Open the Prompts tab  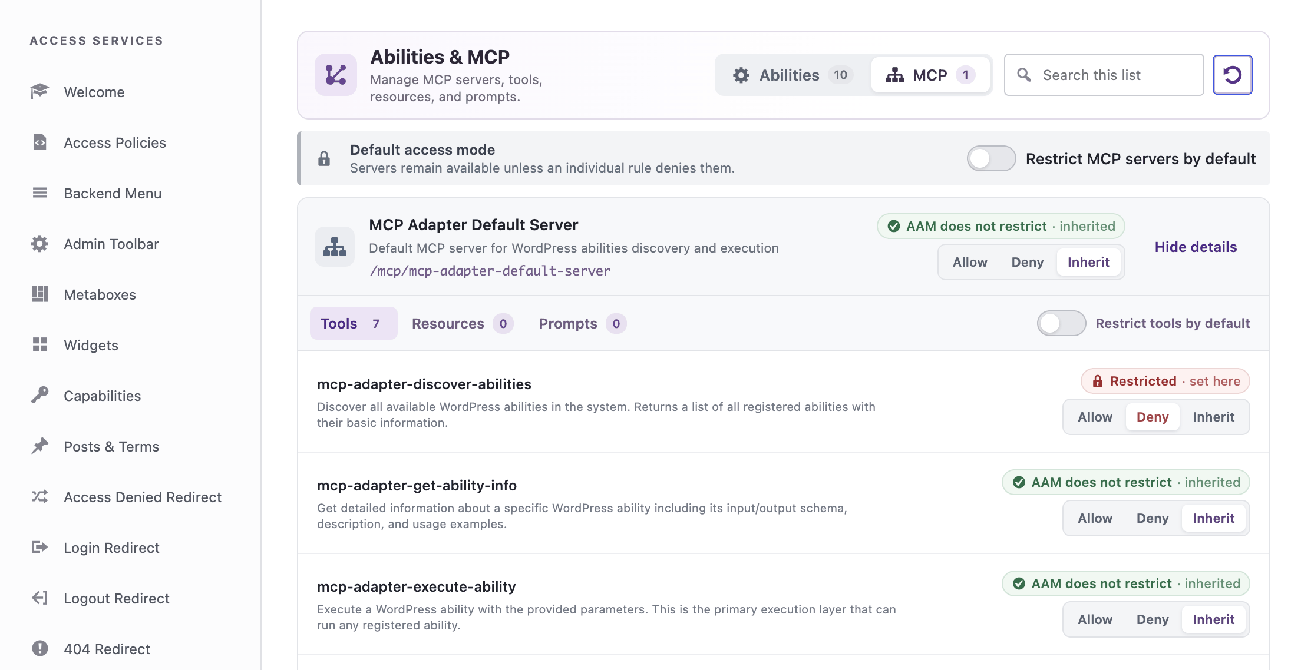point(582,323)
